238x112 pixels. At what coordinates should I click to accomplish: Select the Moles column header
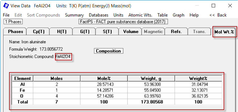pyautogui.click(x=56, y=79)
